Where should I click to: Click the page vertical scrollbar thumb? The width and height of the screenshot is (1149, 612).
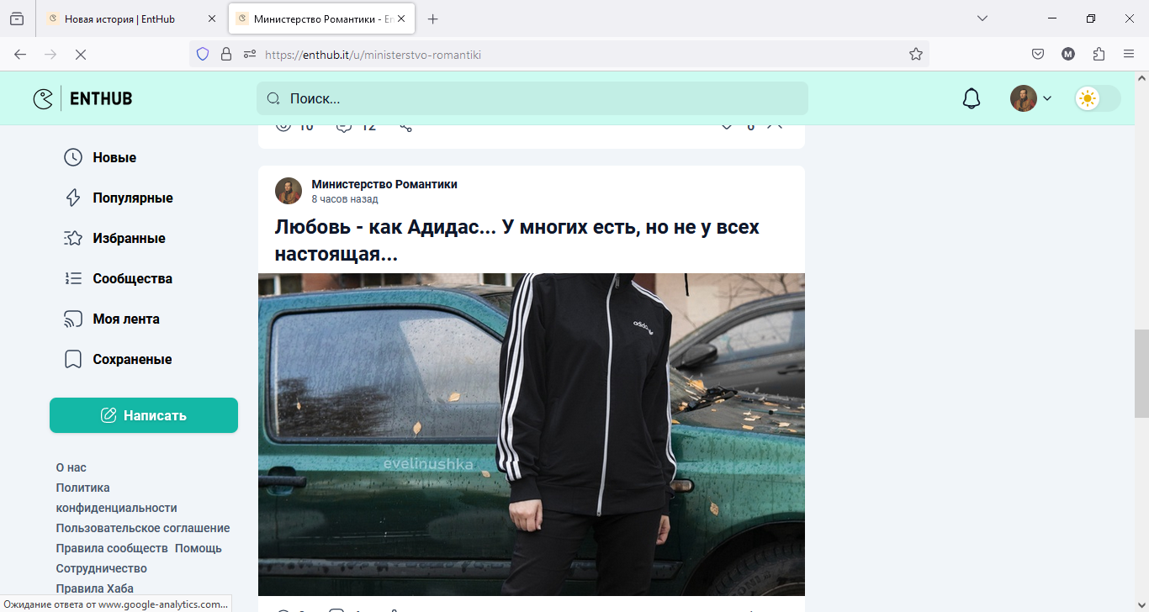(x=1141, y=373)
